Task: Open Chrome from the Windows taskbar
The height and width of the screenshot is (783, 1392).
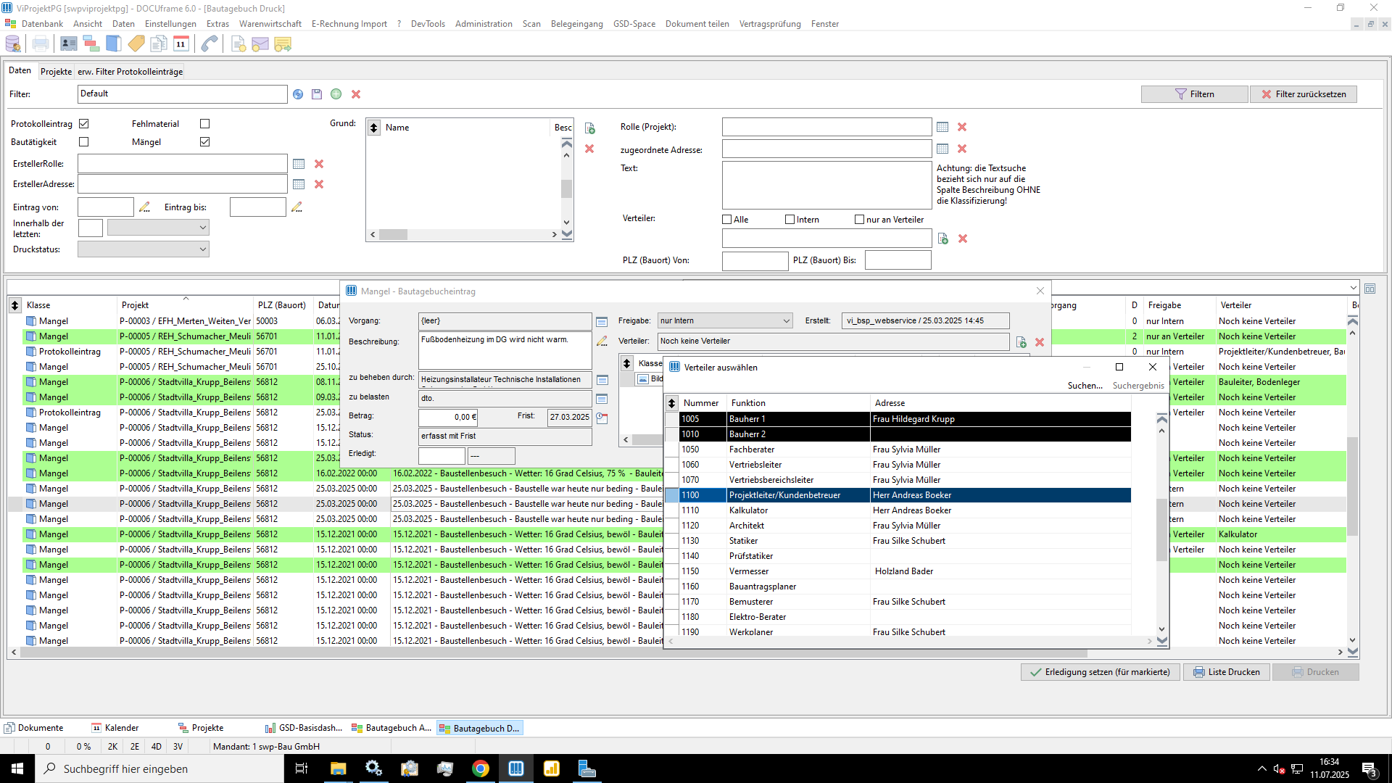Action: pyautogui.click(x=481, y=768)
